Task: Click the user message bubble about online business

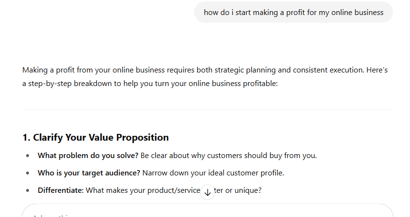Action: [x=293, y=13]
